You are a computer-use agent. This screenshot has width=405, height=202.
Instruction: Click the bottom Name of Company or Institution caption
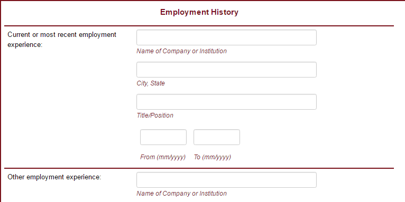[181, 193]
